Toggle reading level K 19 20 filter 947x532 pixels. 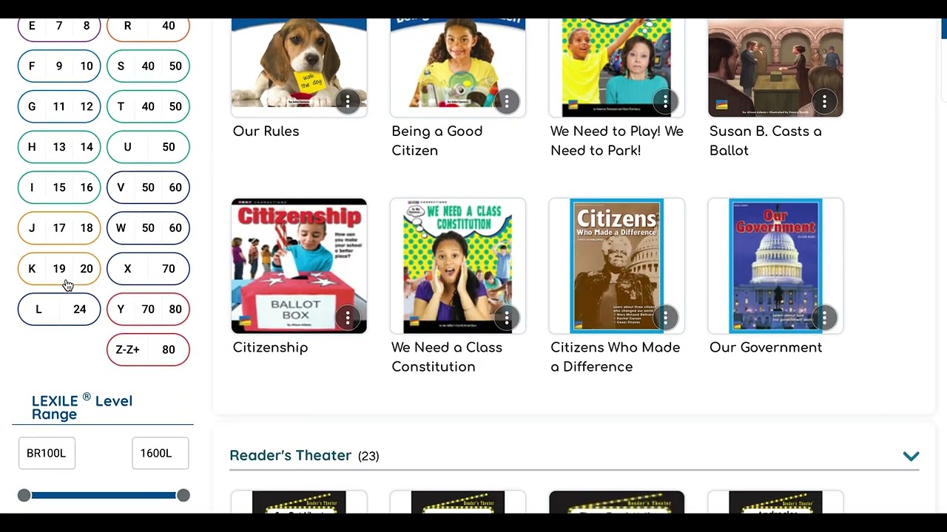pyautogui.click(x=59, y=269)
